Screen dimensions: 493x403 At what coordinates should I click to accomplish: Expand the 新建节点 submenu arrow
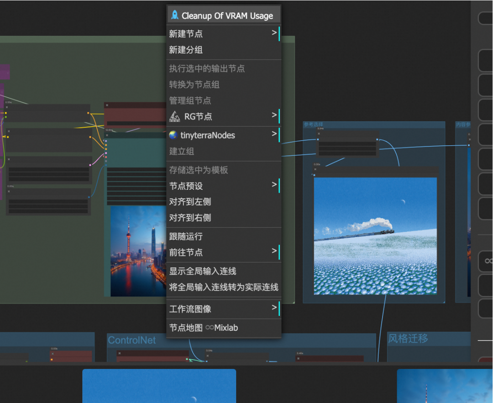[275, 33]
